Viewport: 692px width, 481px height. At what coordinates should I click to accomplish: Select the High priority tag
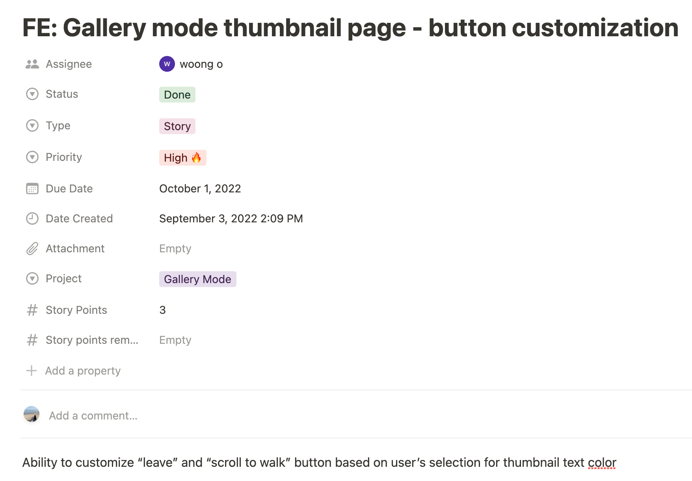click(182, 158)
